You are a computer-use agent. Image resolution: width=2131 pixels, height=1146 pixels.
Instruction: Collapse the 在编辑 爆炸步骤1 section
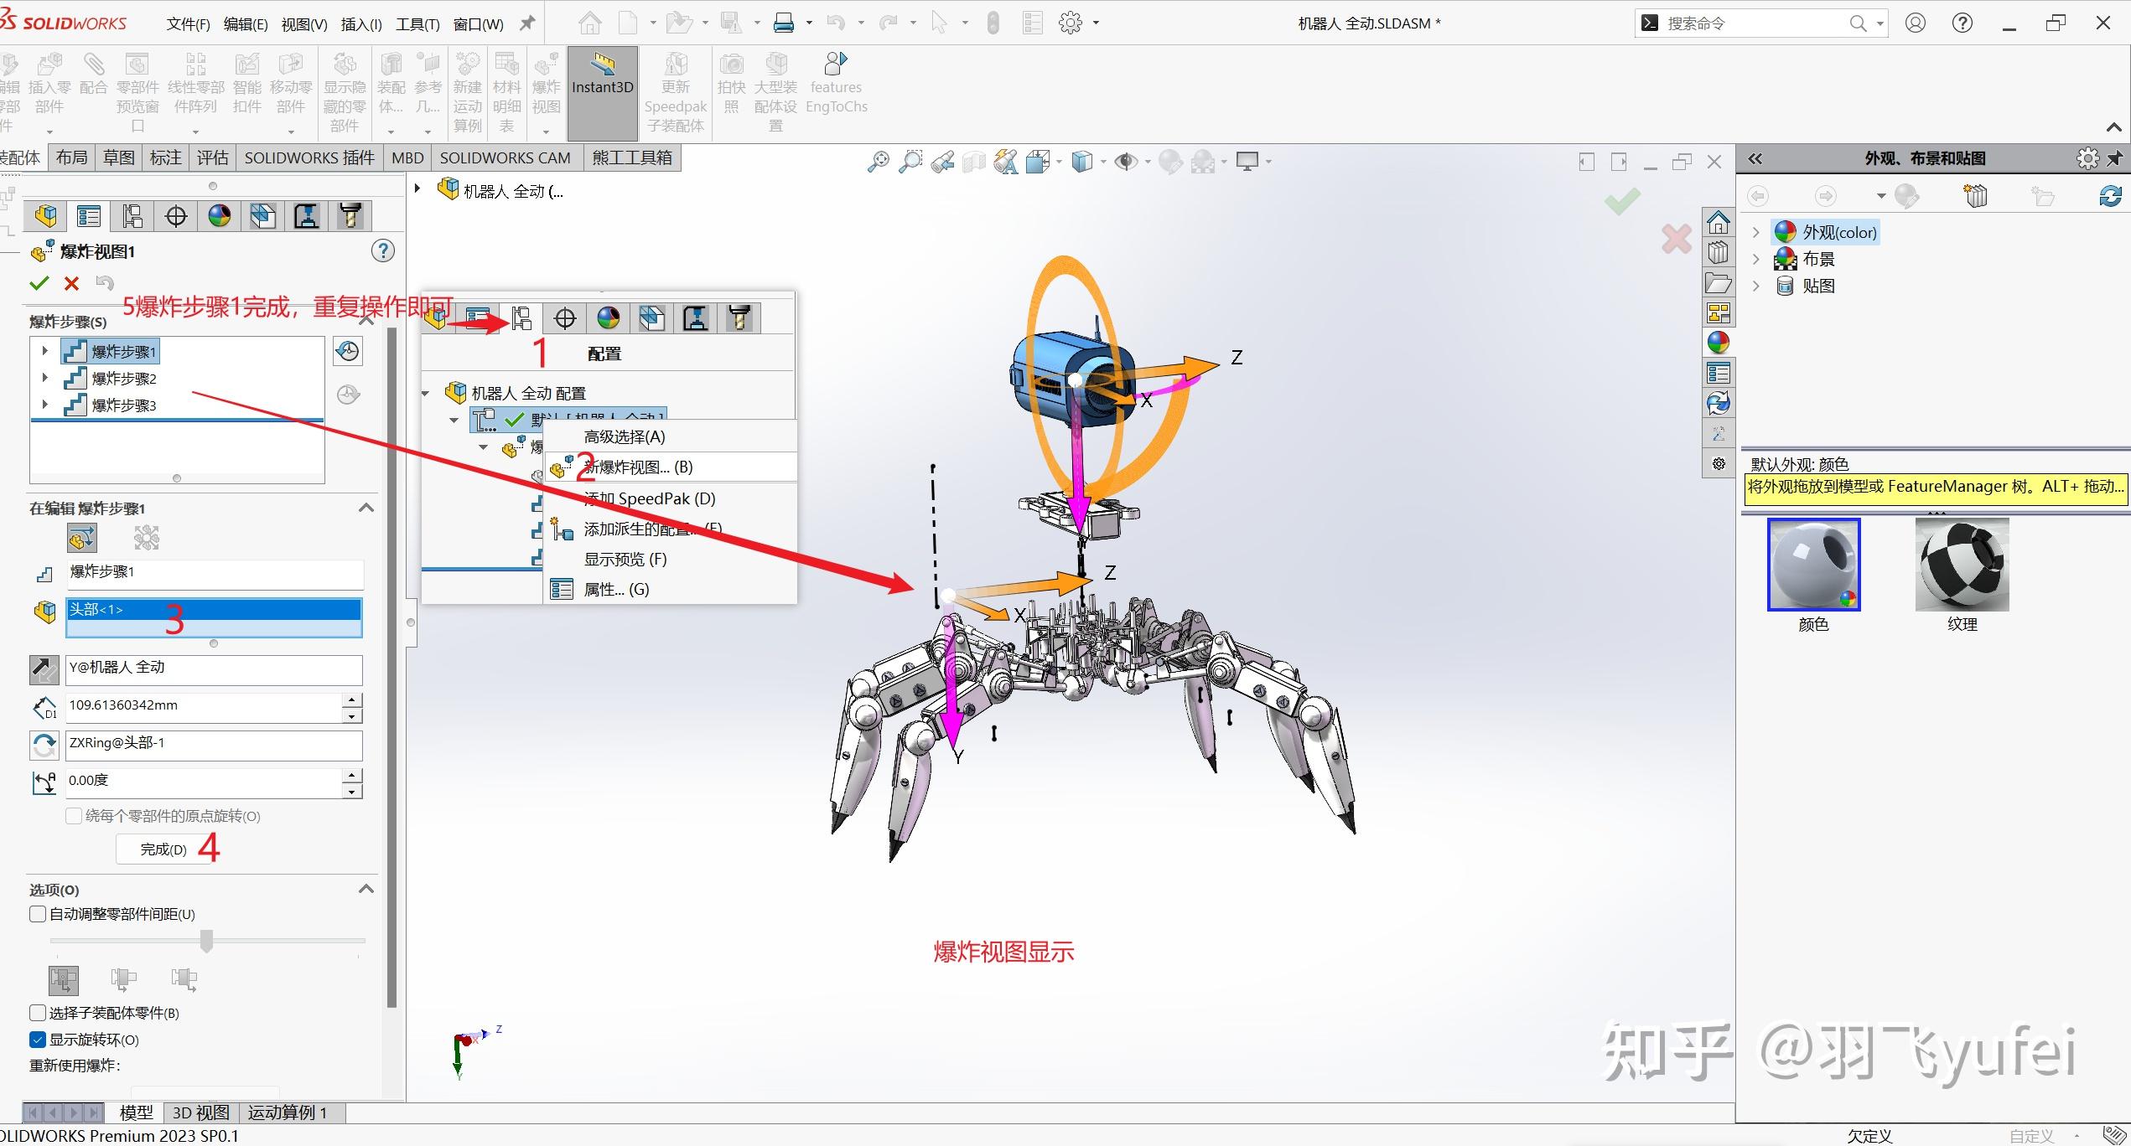coord(366,508)
